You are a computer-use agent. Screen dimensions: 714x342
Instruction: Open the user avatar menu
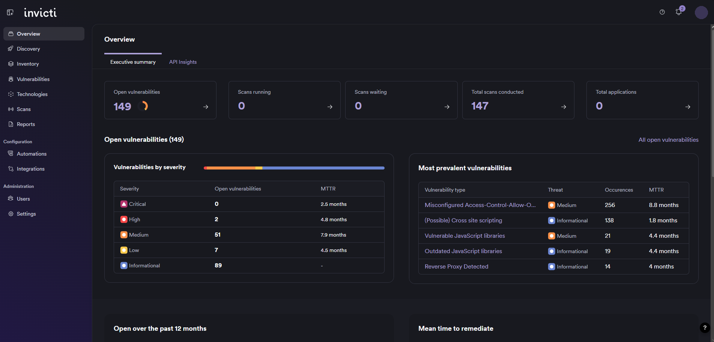coord(701,12)
